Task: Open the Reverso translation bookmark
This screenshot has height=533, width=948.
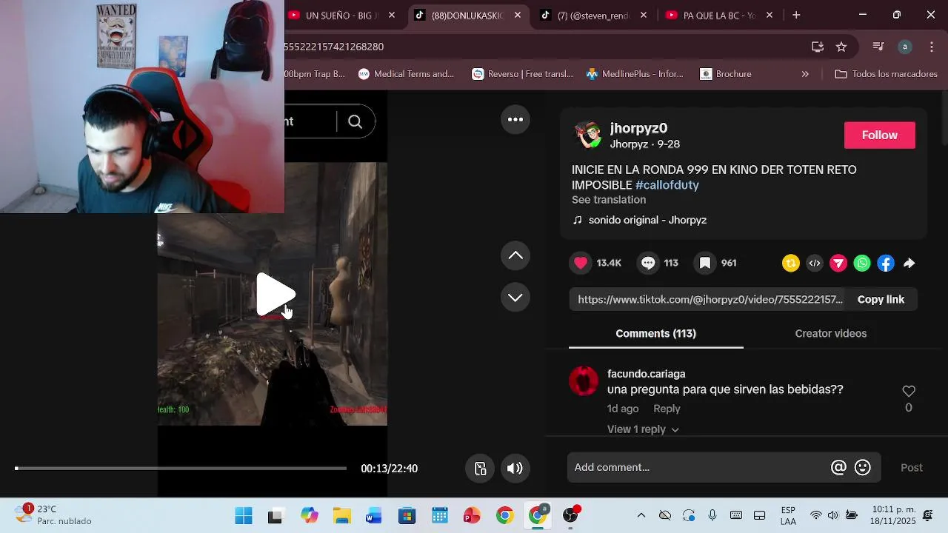Action: (523, 74)
